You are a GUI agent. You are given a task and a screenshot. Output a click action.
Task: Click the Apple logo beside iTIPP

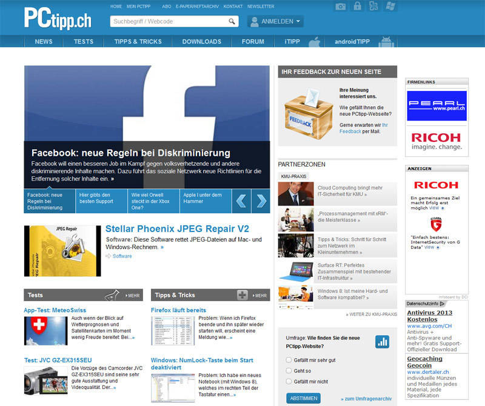pos(313,42)
